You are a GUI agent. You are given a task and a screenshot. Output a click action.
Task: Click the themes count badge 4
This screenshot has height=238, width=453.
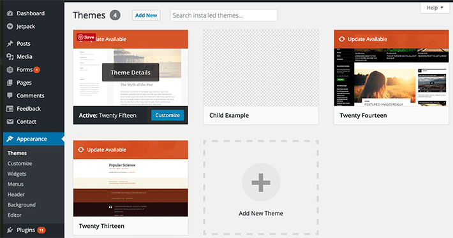click(x=115, y=15)
